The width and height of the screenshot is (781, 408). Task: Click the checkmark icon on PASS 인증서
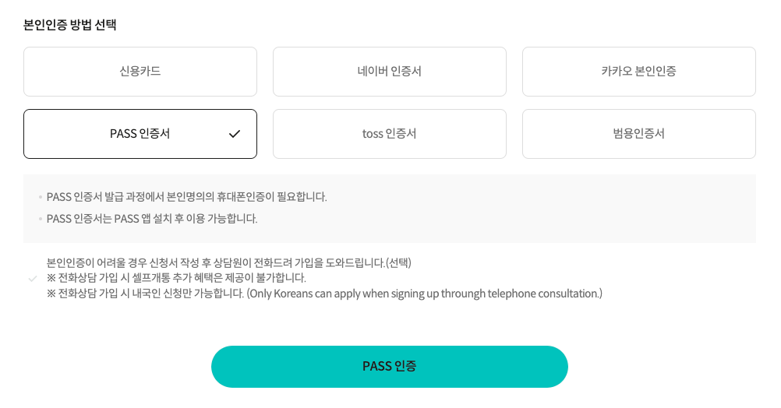coord(235,134)
